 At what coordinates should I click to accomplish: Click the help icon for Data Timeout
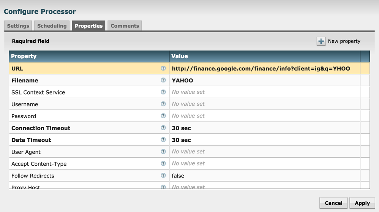[x=163, y=139]
